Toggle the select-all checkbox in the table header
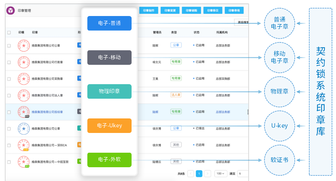336x181 pixels. click(x=9, y=32)
